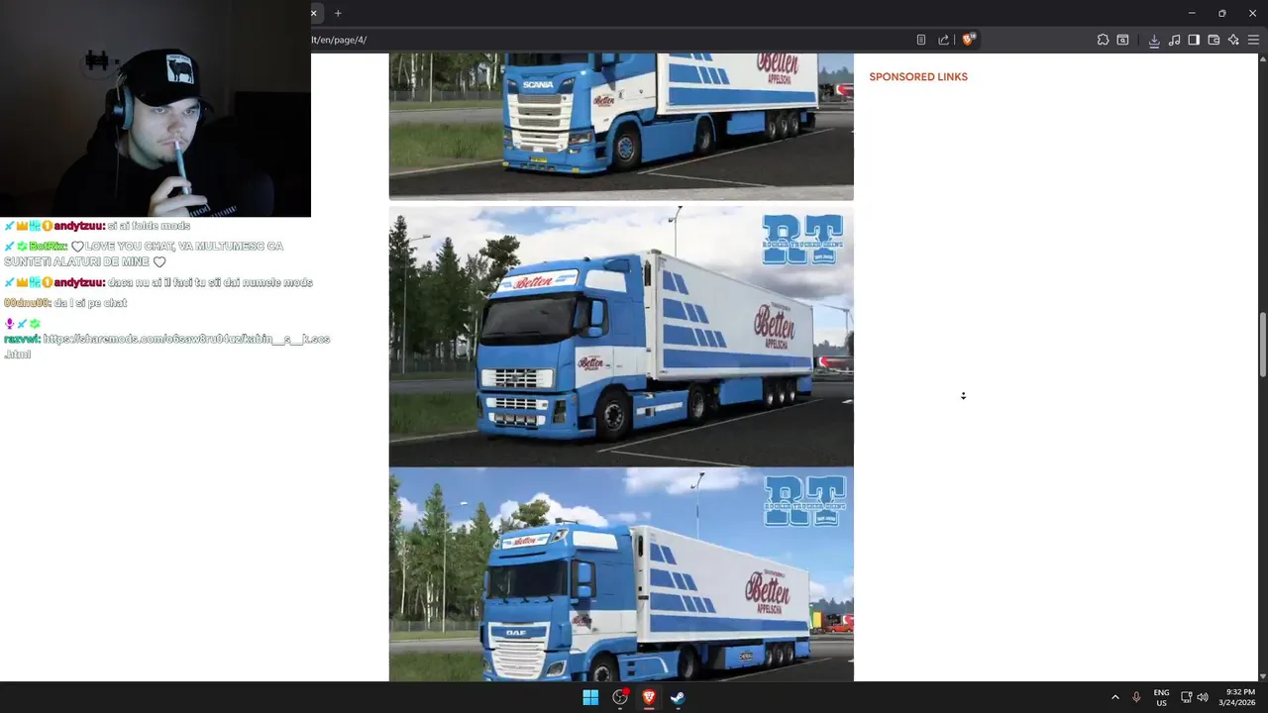Open volume speaker tray icon
This screenshot has height=713, width=1268.
pos(1203,697)
